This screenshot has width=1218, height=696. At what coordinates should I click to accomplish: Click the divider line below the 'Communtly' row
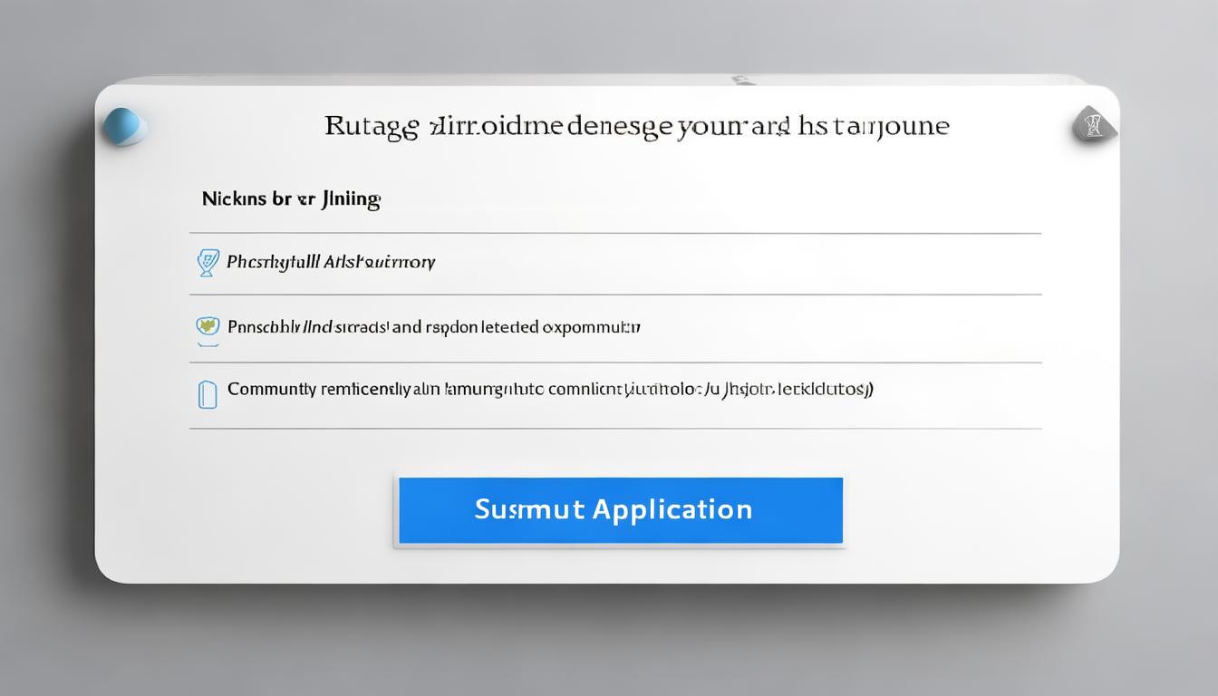click(x=614, y=429)
